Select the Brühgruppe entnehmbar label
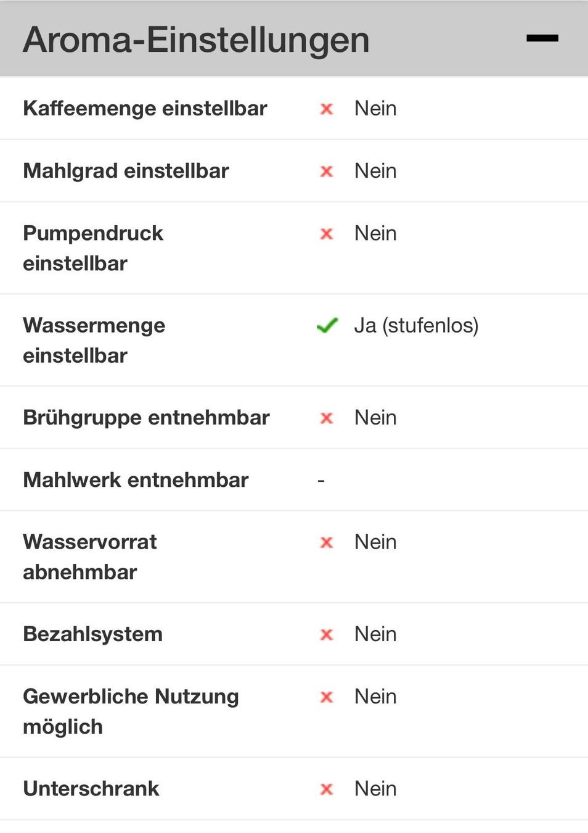Screen dimensions: 588x833 tap(146, 418)
